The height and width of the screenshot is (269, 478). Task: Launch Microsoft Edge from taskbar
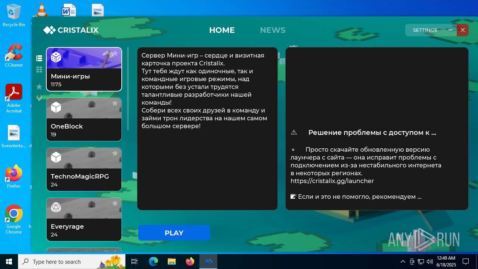coord(153,262)
